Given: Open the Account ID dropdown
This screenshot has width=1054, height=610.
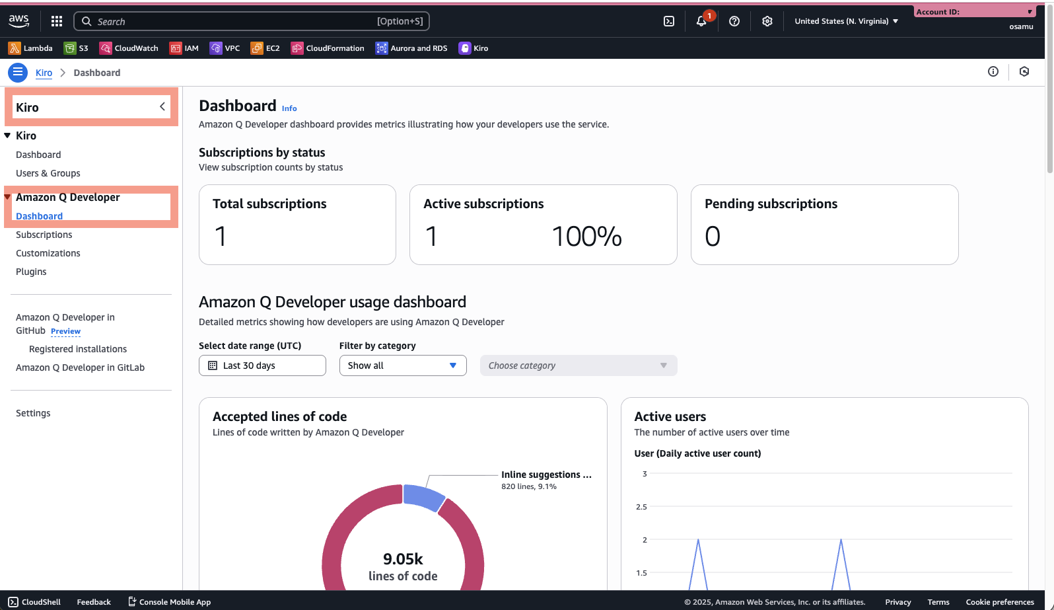Looking at the screenshot, I should (975, 12).
